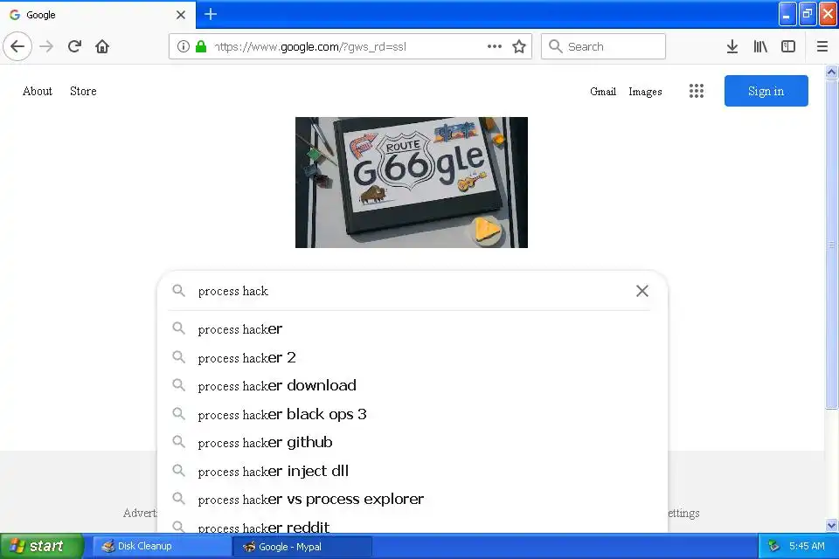Open the About link
Viewport: 839px width, 559px height.
tap(38, 91)
